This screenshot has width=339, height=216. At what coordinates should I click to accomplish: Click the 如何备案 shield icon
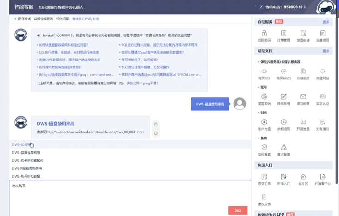[264, 147]
